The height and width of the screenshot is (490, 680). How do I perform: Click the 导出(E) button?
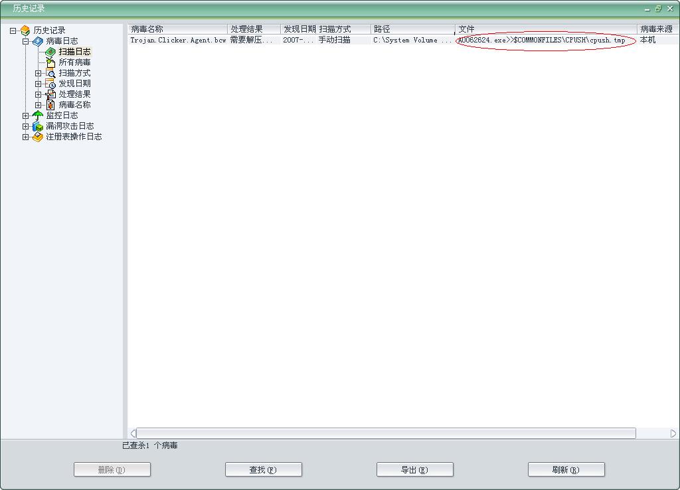coord(414,469)
